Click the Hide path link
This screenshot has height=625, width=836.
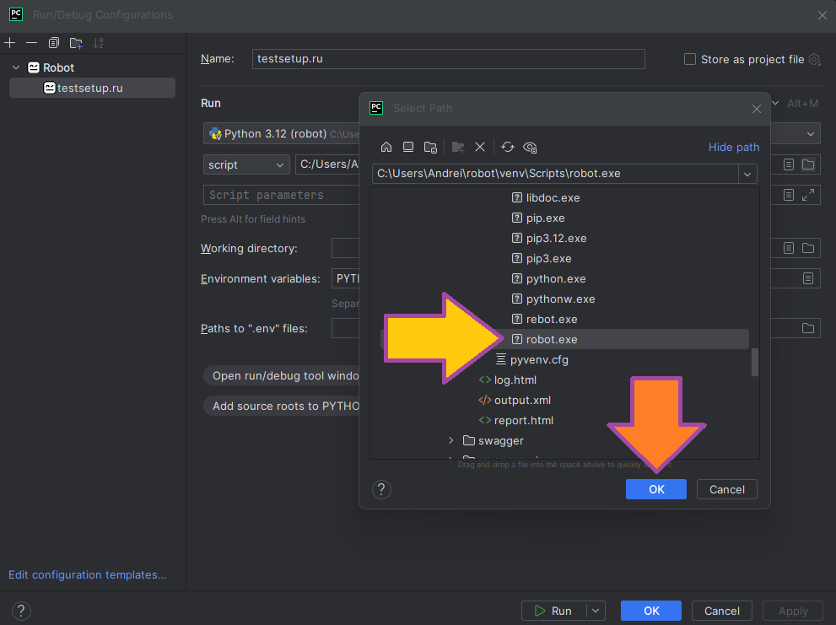[734, 148]
